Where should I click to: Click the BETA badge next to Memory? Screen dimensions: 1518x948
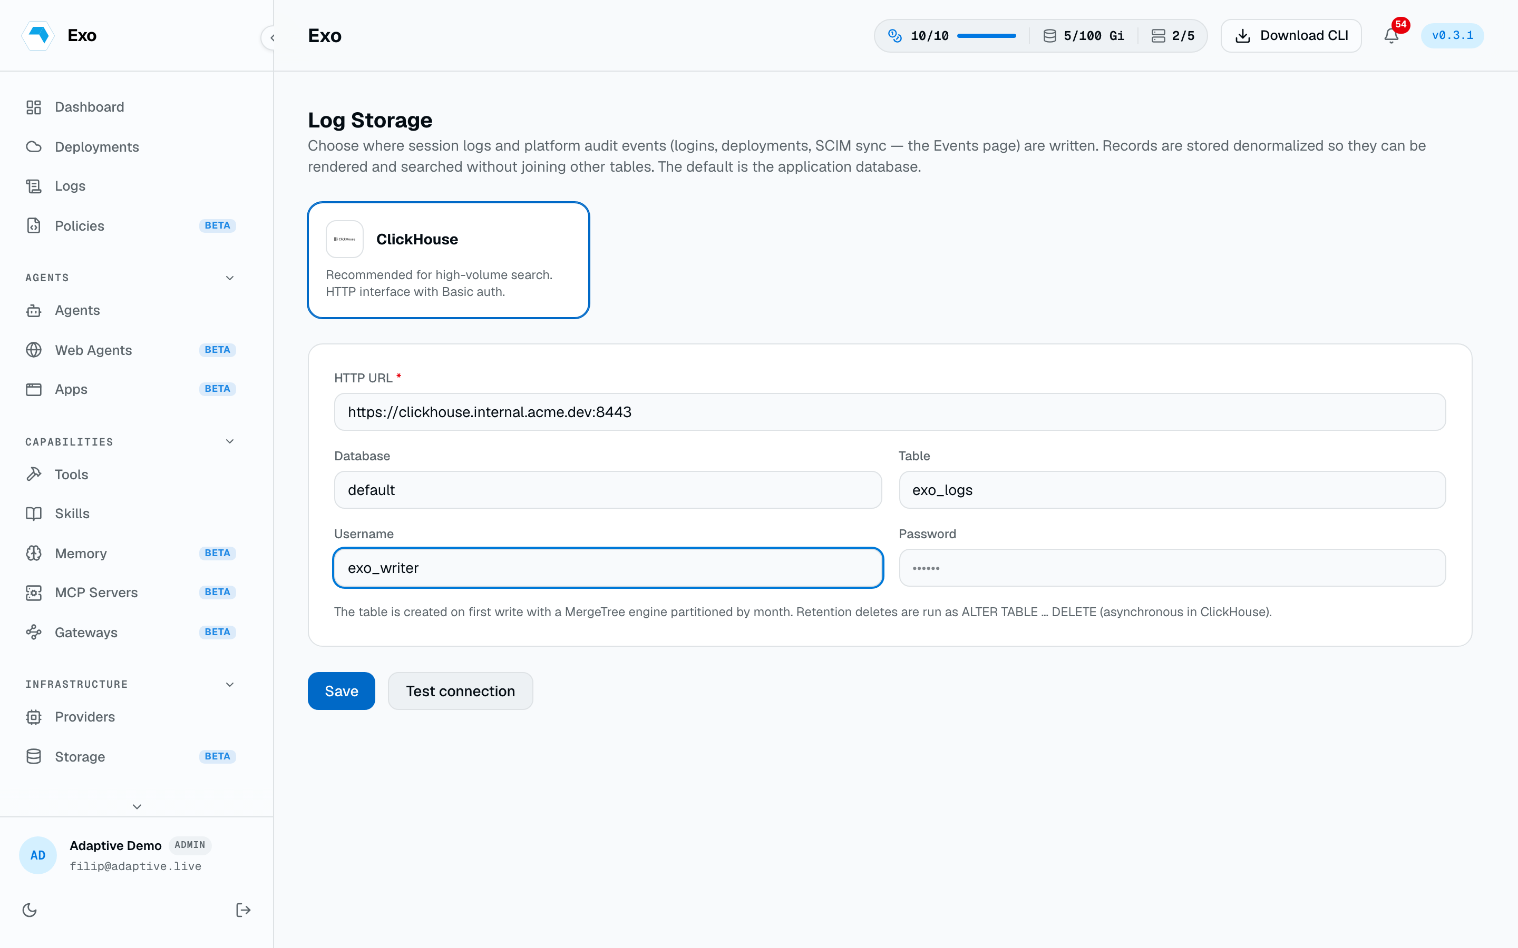[x=217, y=553]
